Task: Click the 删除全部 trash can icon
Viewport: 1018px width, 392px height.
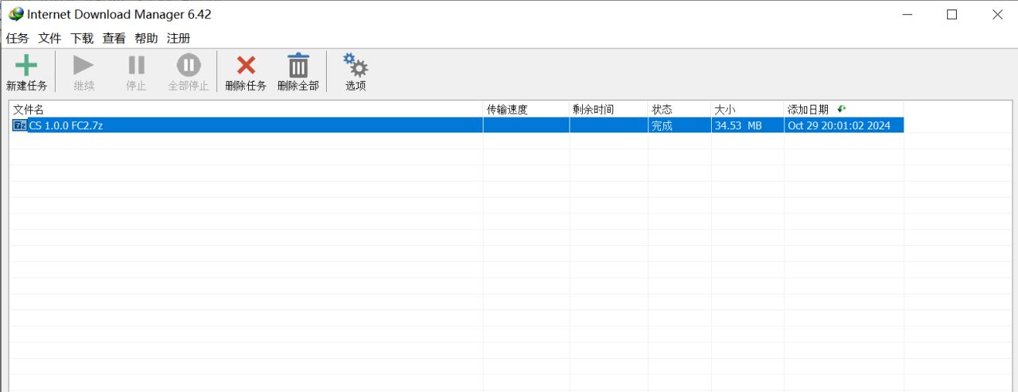Action: 298,65
